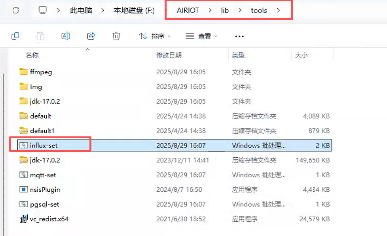Select the nsisPlugin application icon

coord(23,189)
